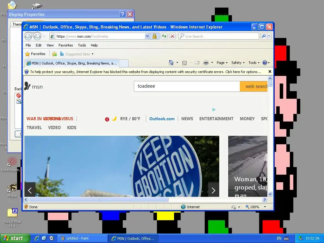Click the MSN search field containing toadeee

pos(187,86)
